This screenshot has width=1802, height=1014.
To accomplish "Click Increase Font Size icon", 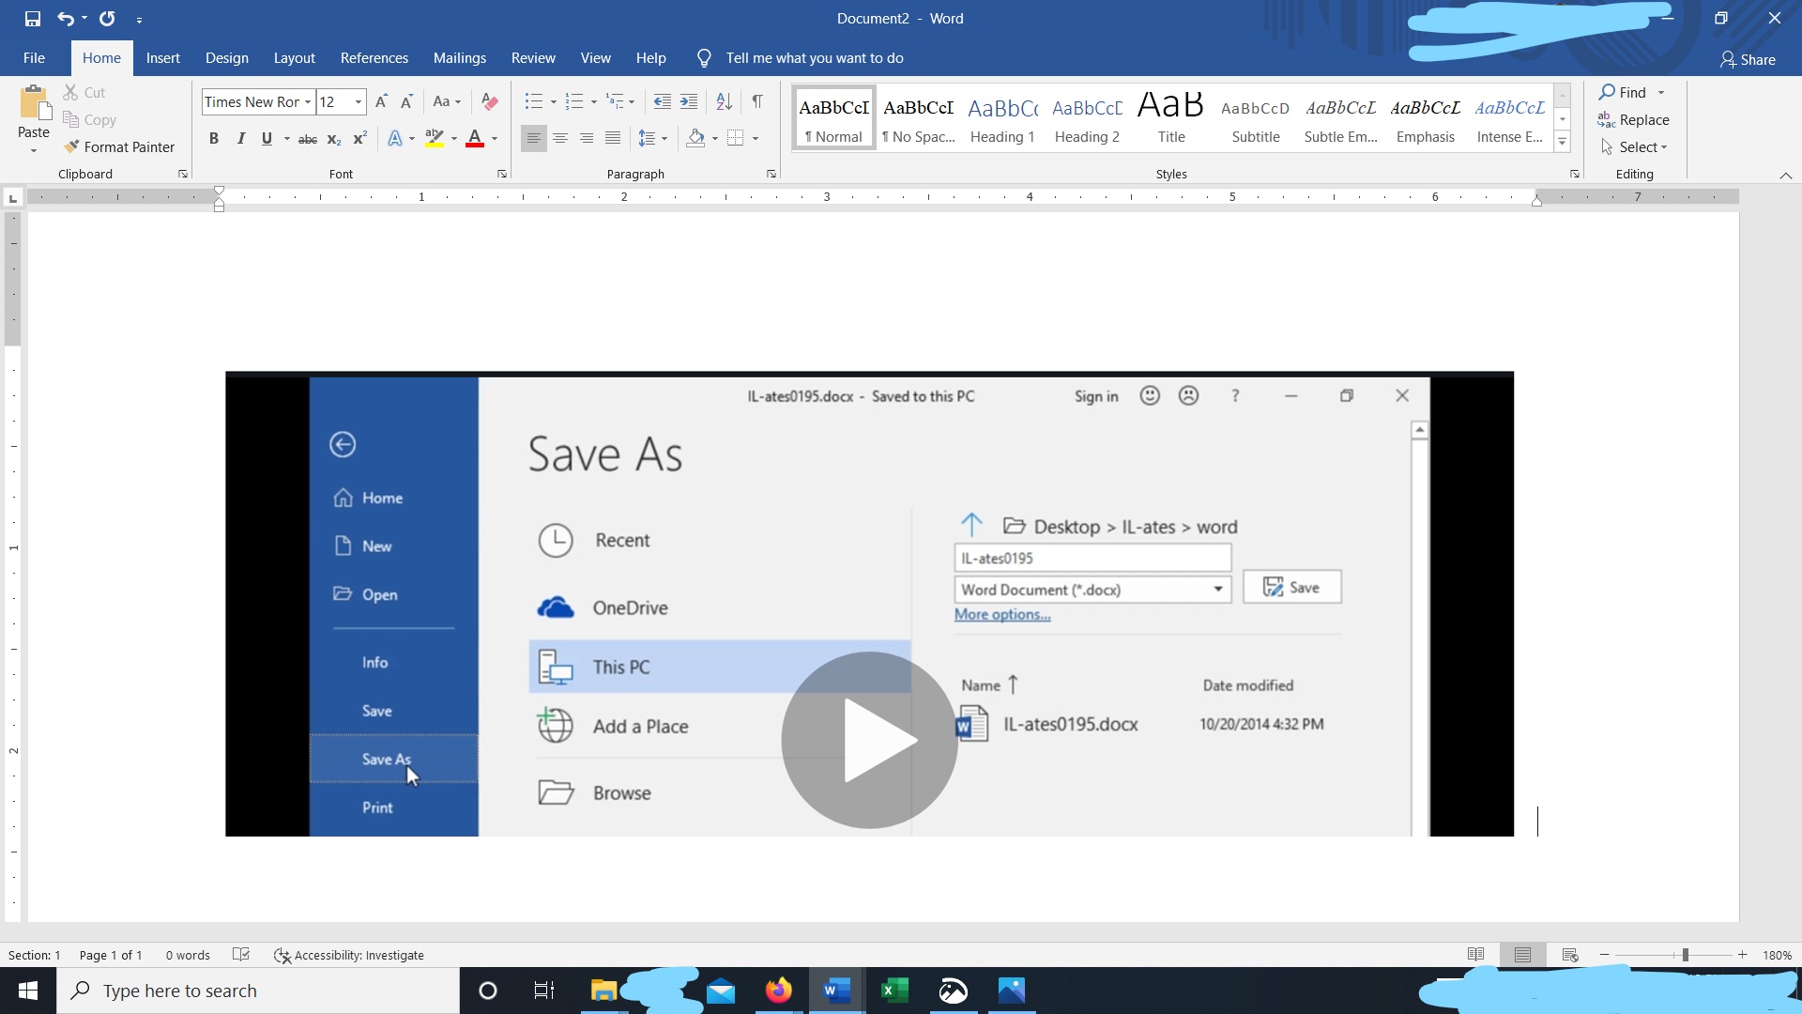I will (x=381, y=101).
